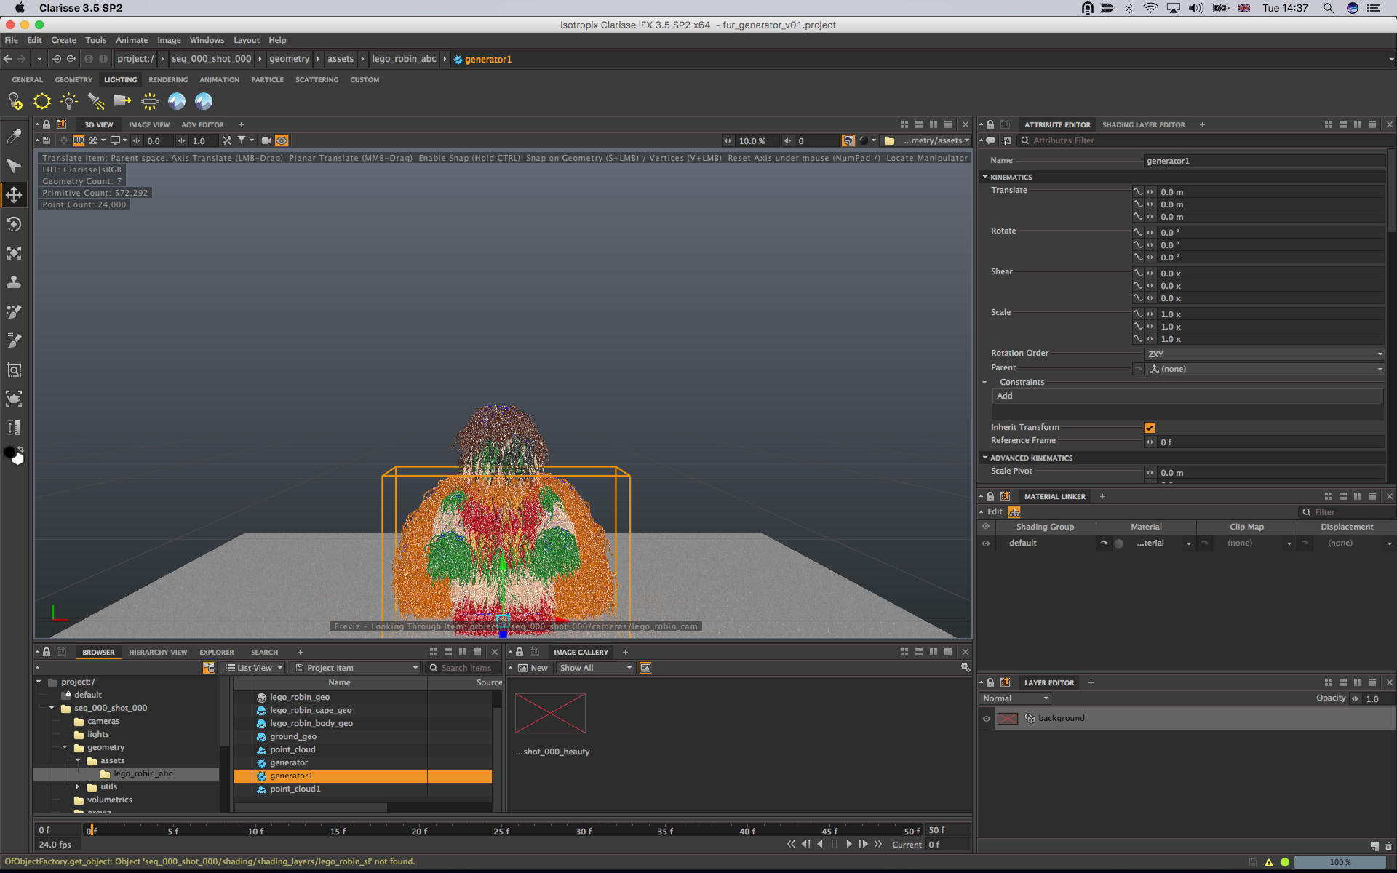This screenshot has width=1397, height=873.
Task: Create an area tube light from shelf
Action: click(149, 101)
